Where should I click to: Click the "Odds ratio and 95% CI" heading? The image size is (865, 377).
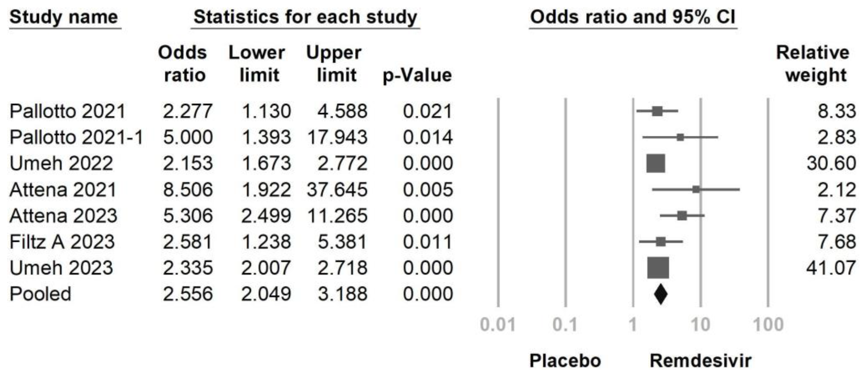633,17
